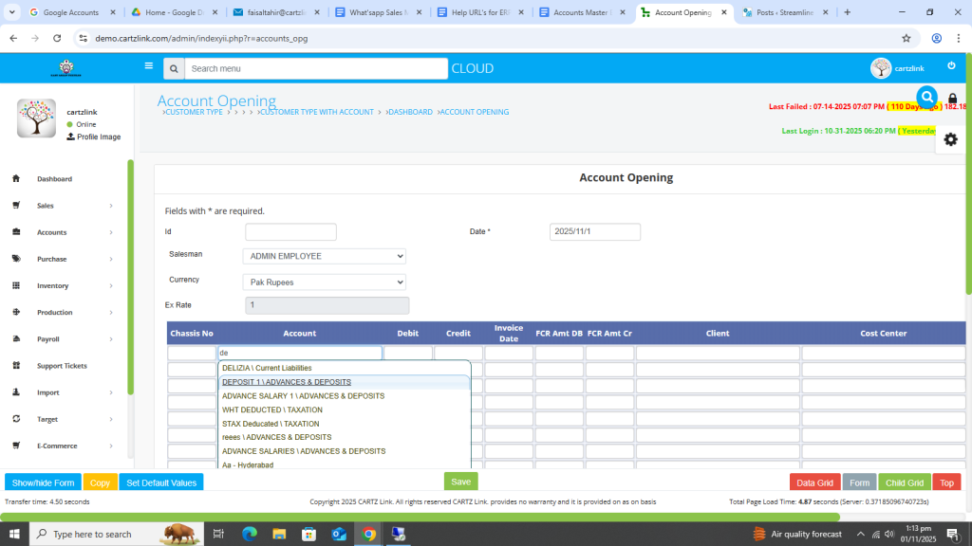Click the hamburger menu toggle icon
This screenshot has height=546, width=972.
(148, 66)
